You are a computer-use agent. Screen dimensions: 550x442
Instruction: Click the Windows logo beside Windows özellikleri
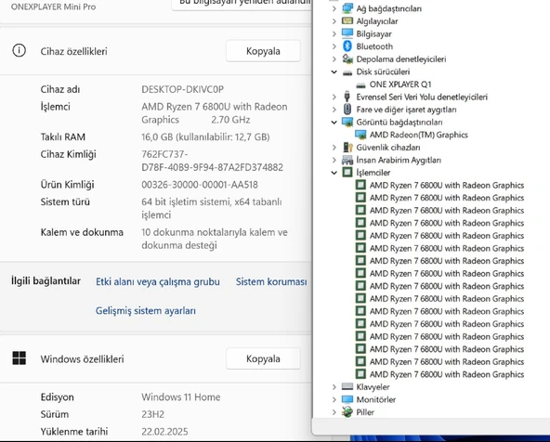pyautogui.click(x=19, y=358)
